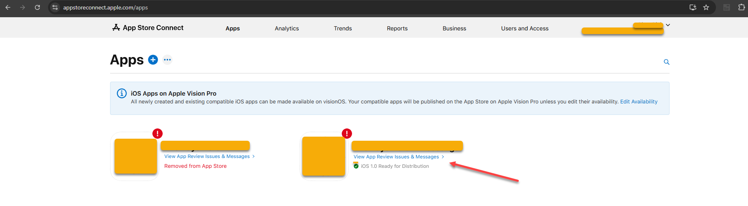Image resolution: width=748 pixels, height=206 pixels.
Task: Reload the page with browser refresh icon
Action: coord(37,7)
